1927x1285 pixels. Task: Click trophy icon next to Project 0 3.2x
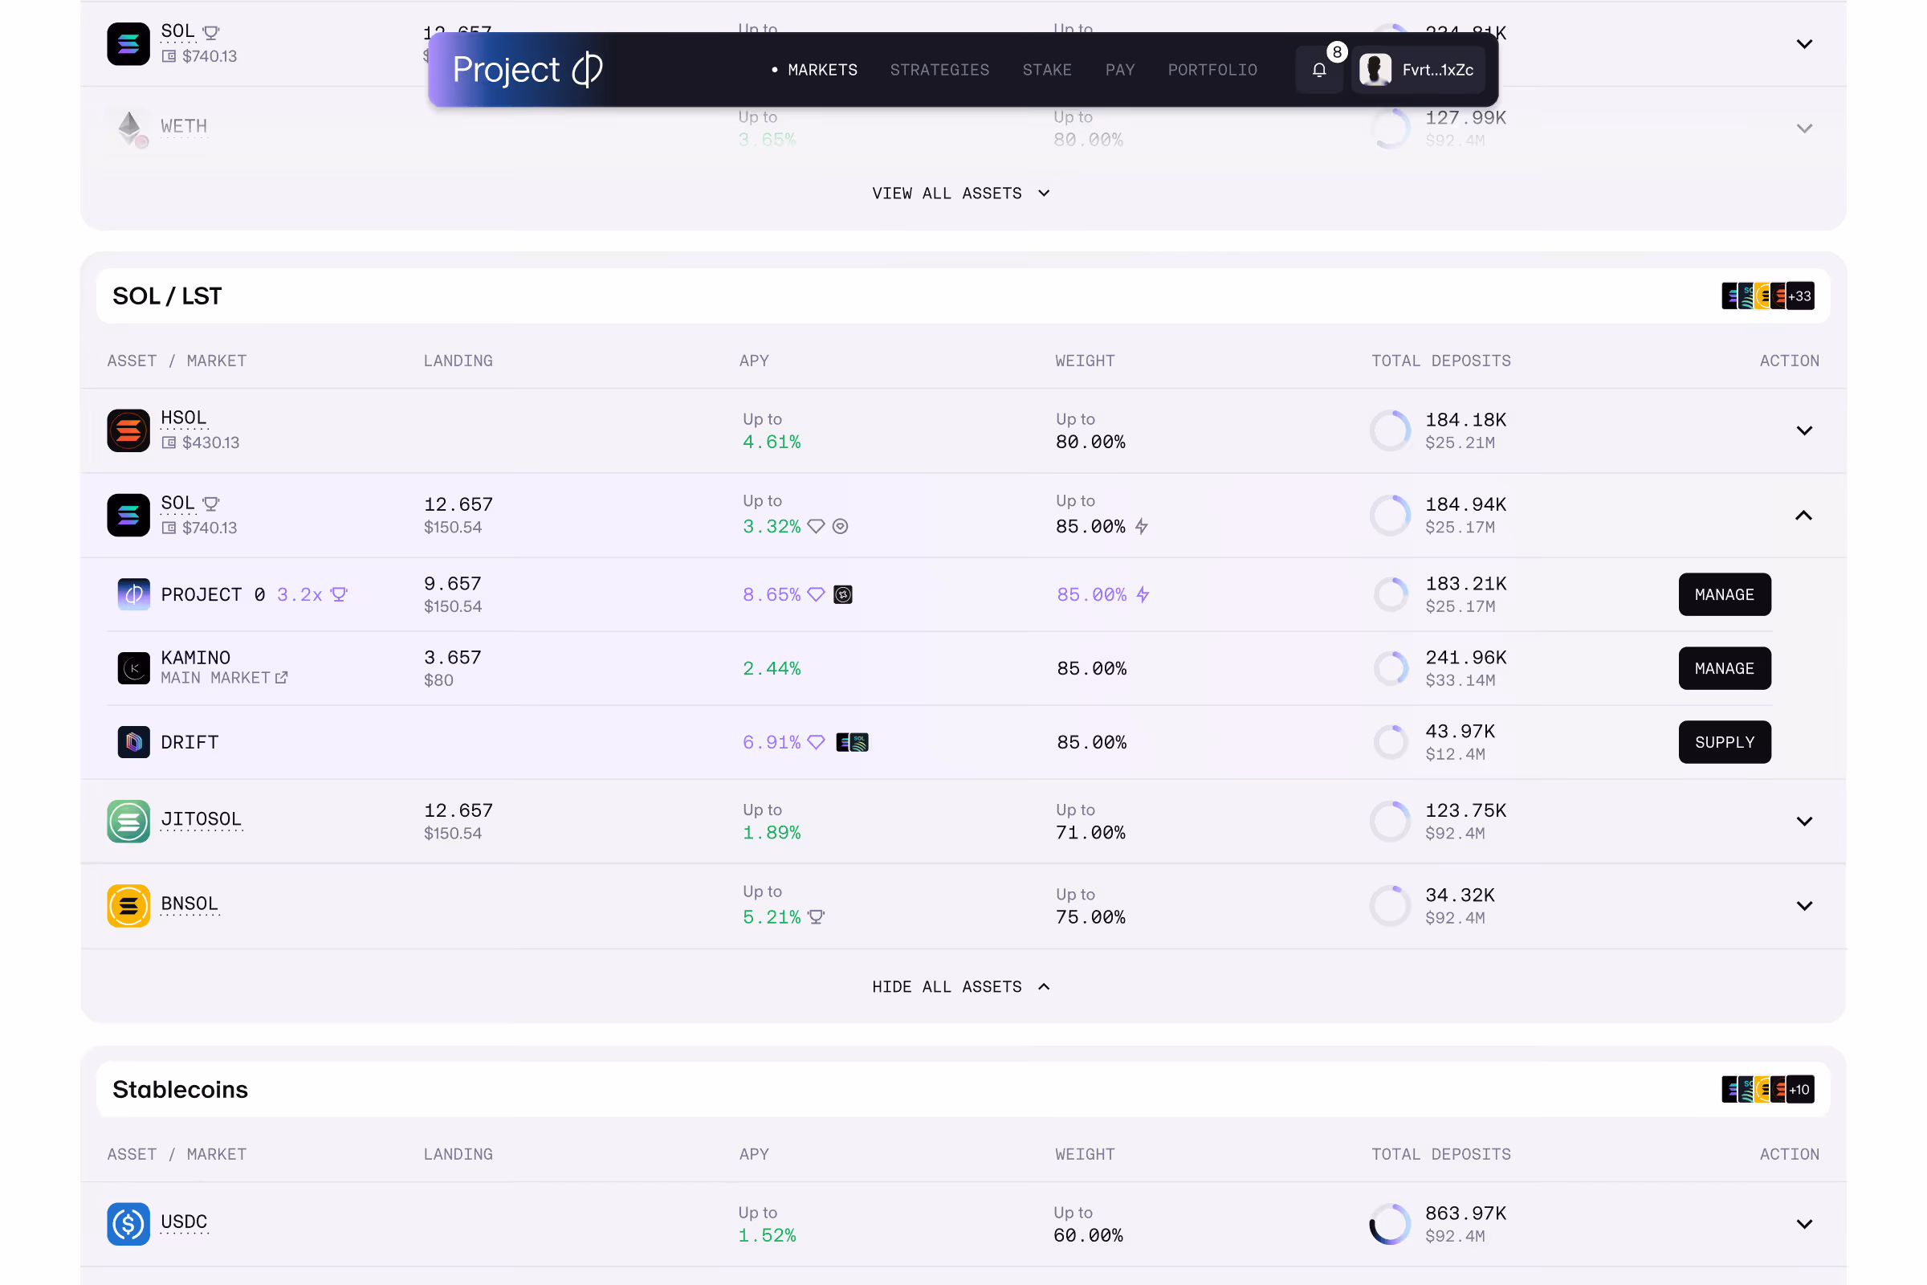[339, 594]
